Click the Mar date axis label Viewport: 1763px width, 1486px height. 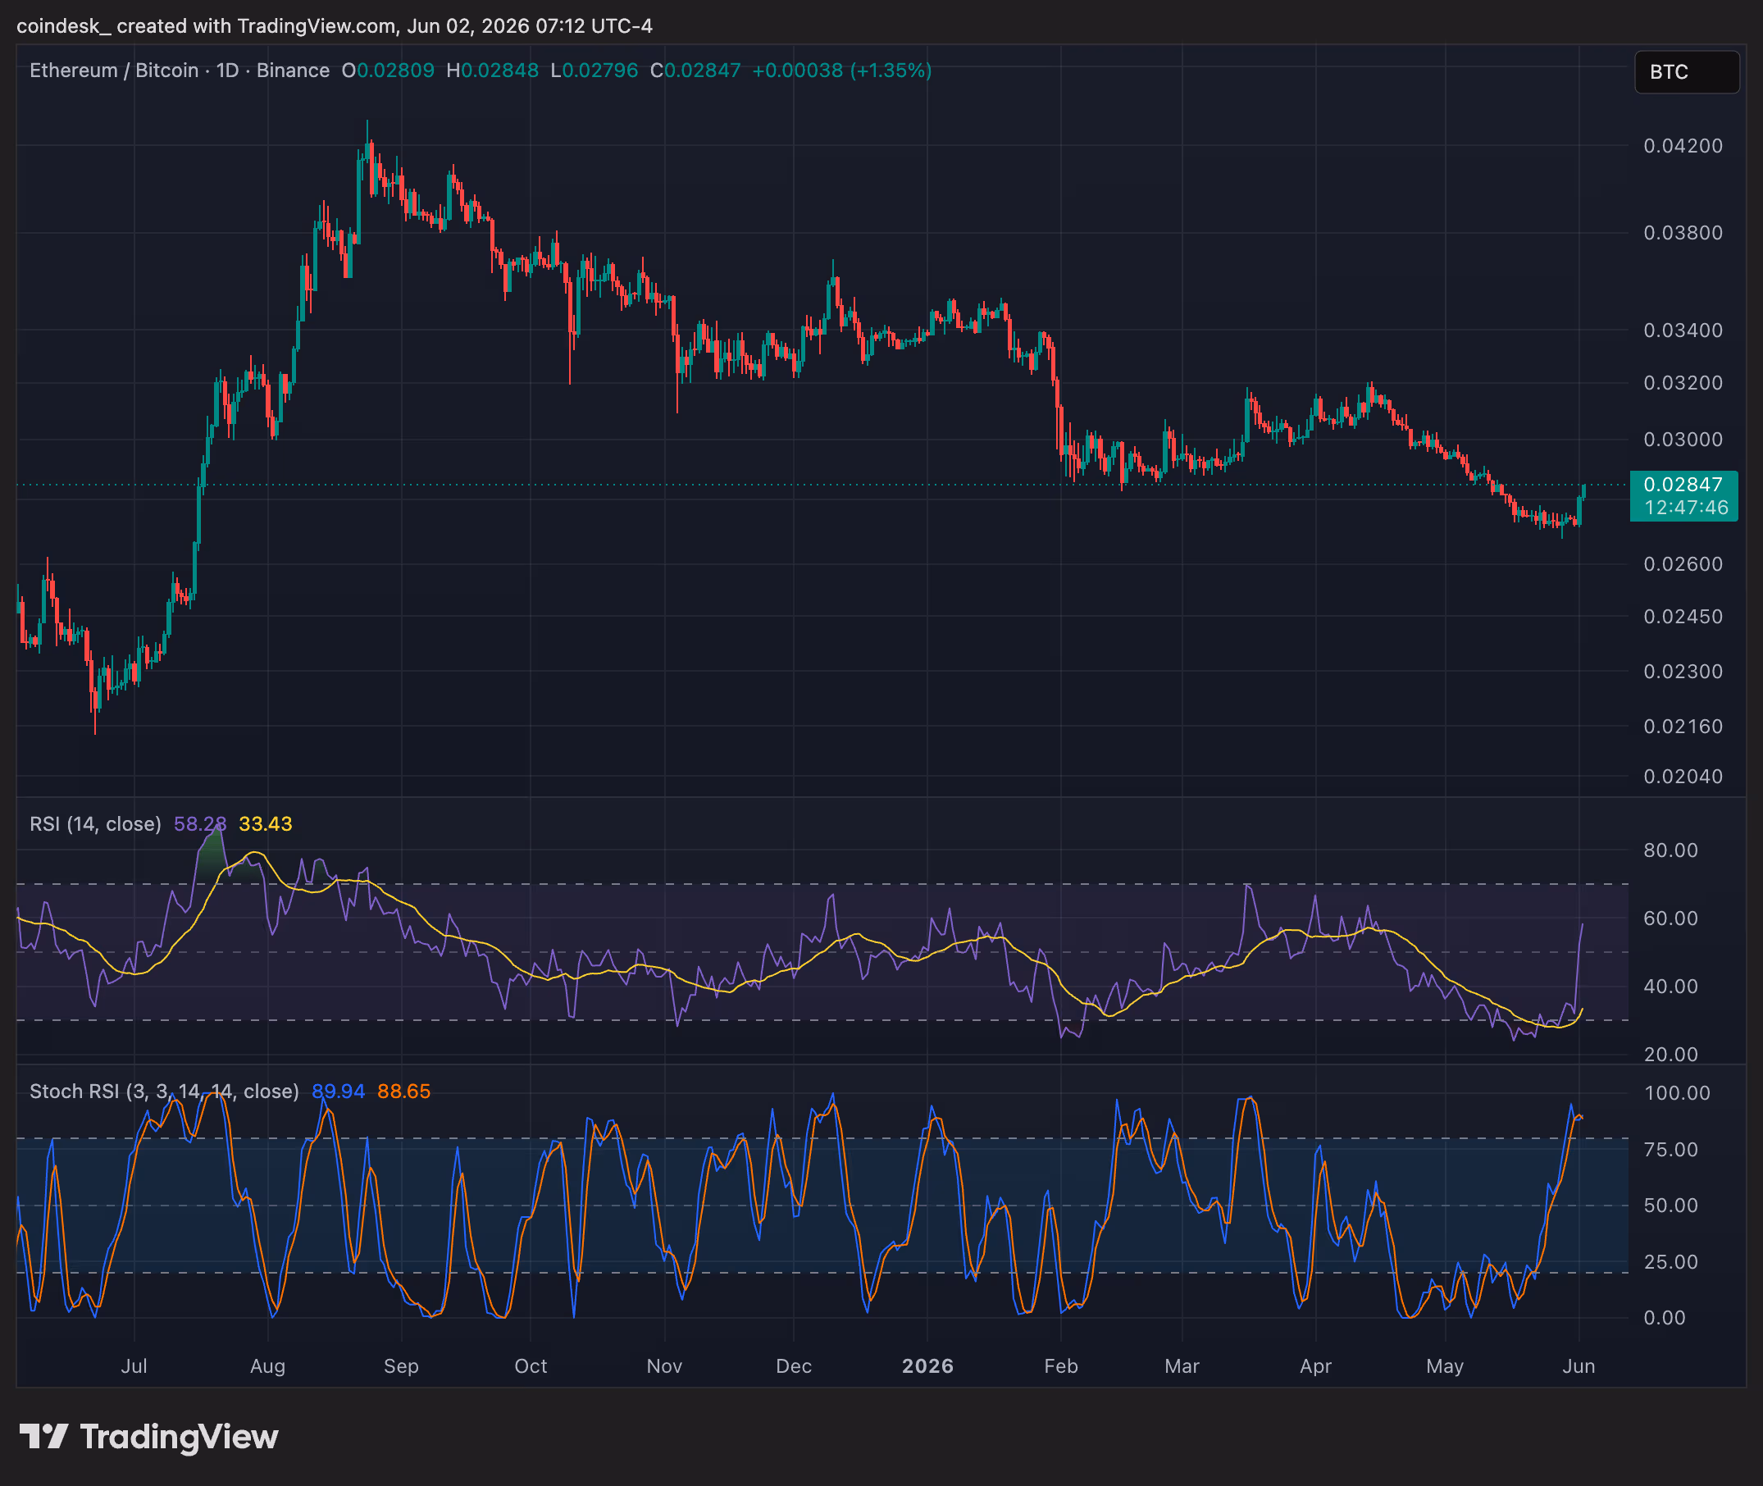tap(1182, 1365)
